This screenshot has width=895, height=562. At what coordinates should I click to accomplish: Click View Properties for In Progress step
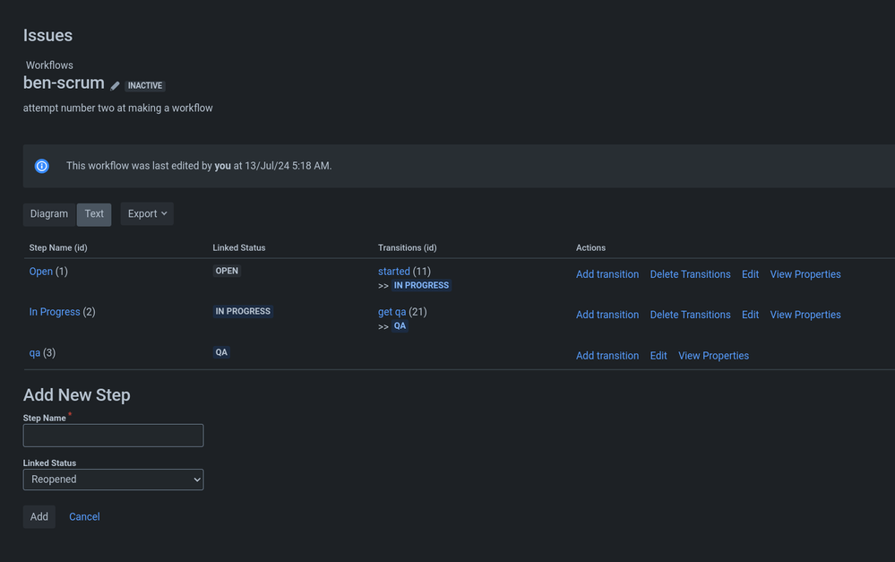(x=805, y=315)
